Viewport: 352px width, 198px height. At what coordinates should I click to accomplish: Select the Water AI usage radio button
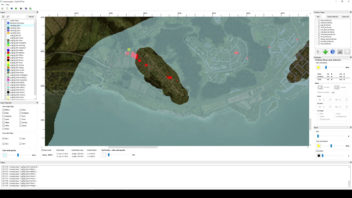point(318,116)
